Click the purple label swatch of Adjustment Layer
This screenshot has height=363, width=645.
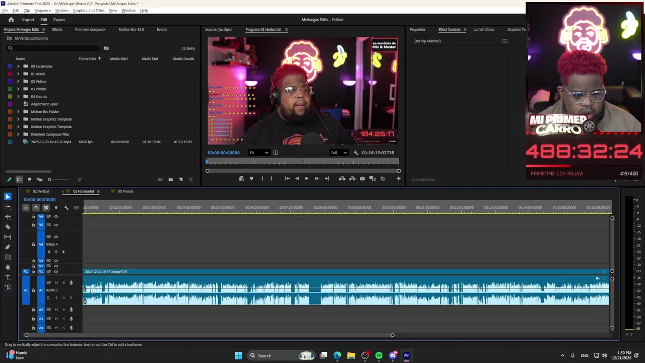tap(10, 104)
